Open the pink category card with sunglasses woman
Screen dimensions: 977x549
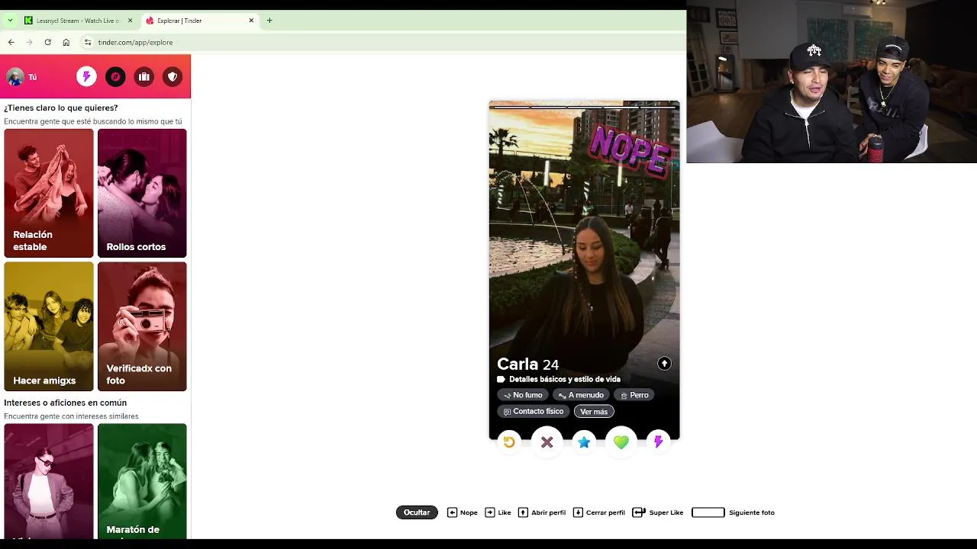pyautogui.click(x=49, y=481)
